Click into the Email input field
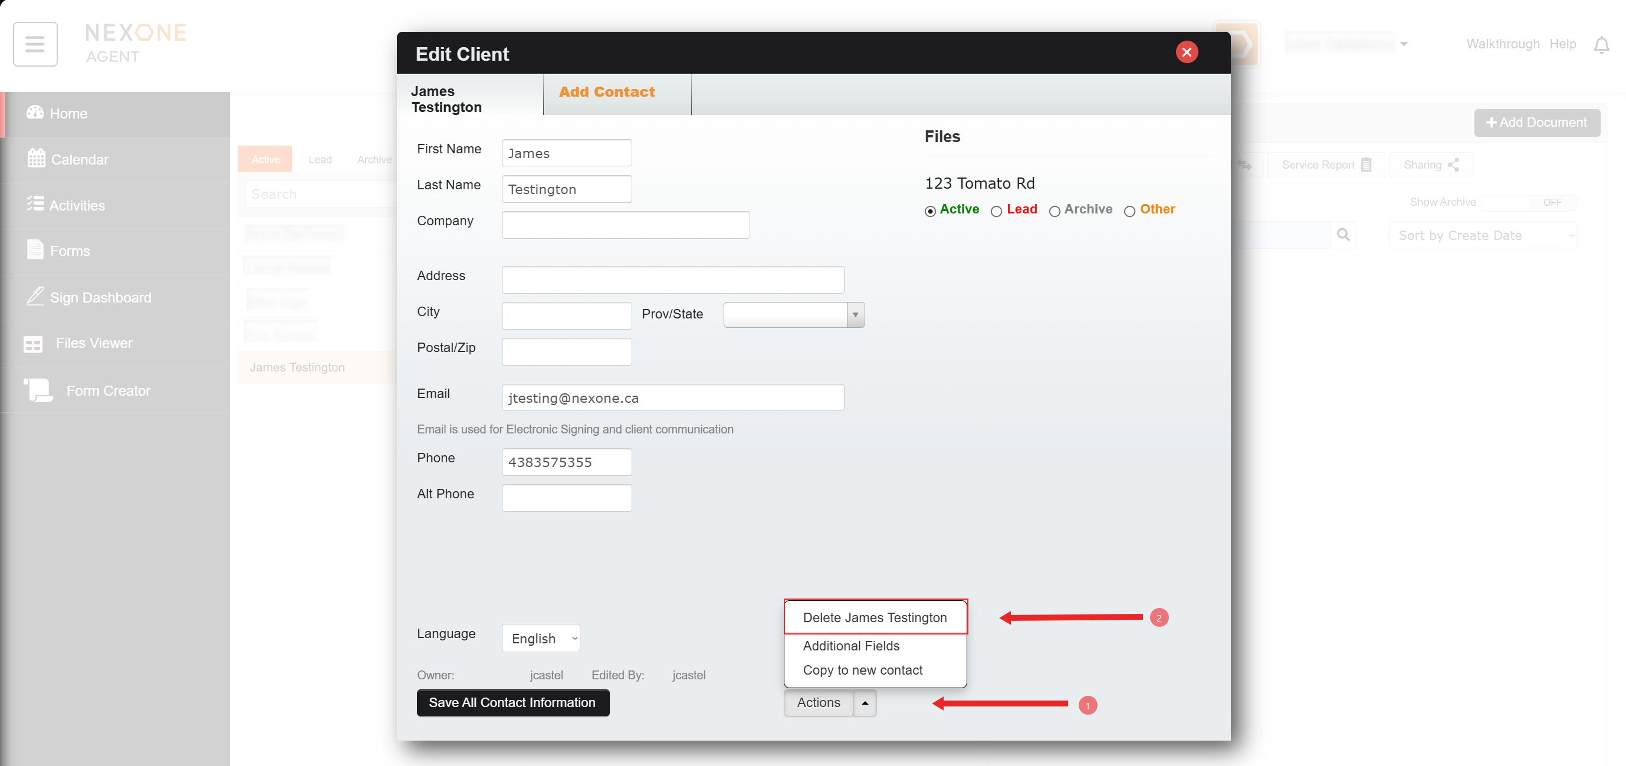This screenshot has width=1626, height=766. coord(672,398)
